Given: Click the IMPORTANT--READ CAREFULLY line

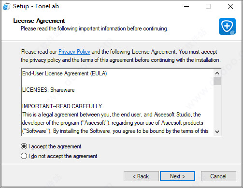Looking at the screenshot, I should tap(62, 106).
